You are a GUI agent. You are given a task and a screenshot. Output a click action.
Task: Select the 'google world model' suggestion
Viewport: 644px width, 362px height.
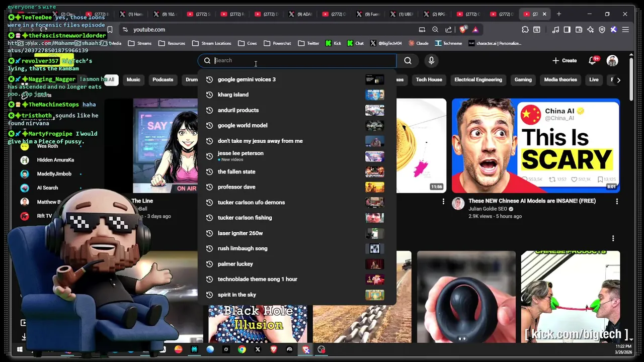click(297, 125)
